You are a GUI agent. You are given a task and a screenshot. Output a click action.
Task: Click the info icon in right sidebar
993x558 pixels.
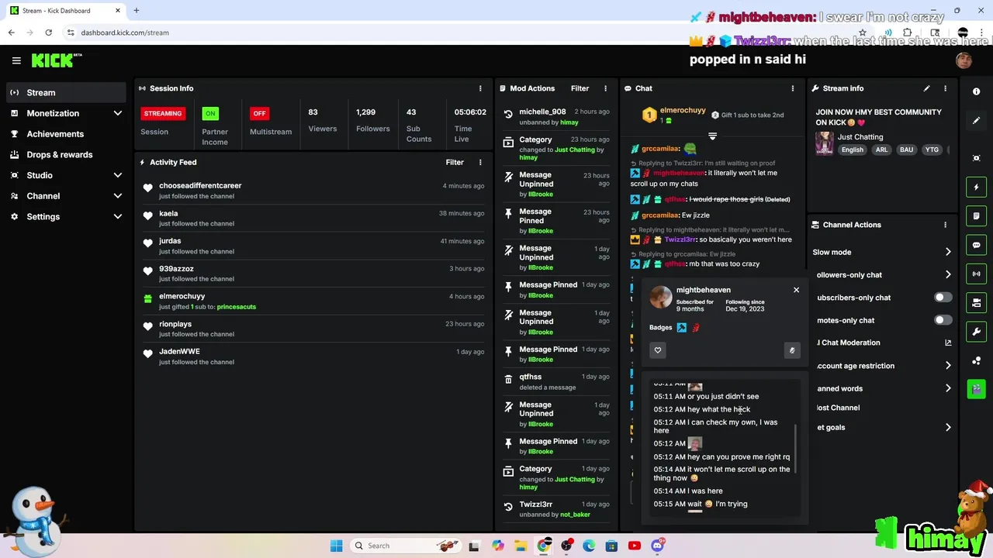click(976, 91)
